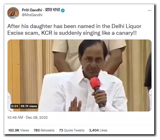Click the word Retweets in stats row
160x140 pixels.
[x=47, y=130]
